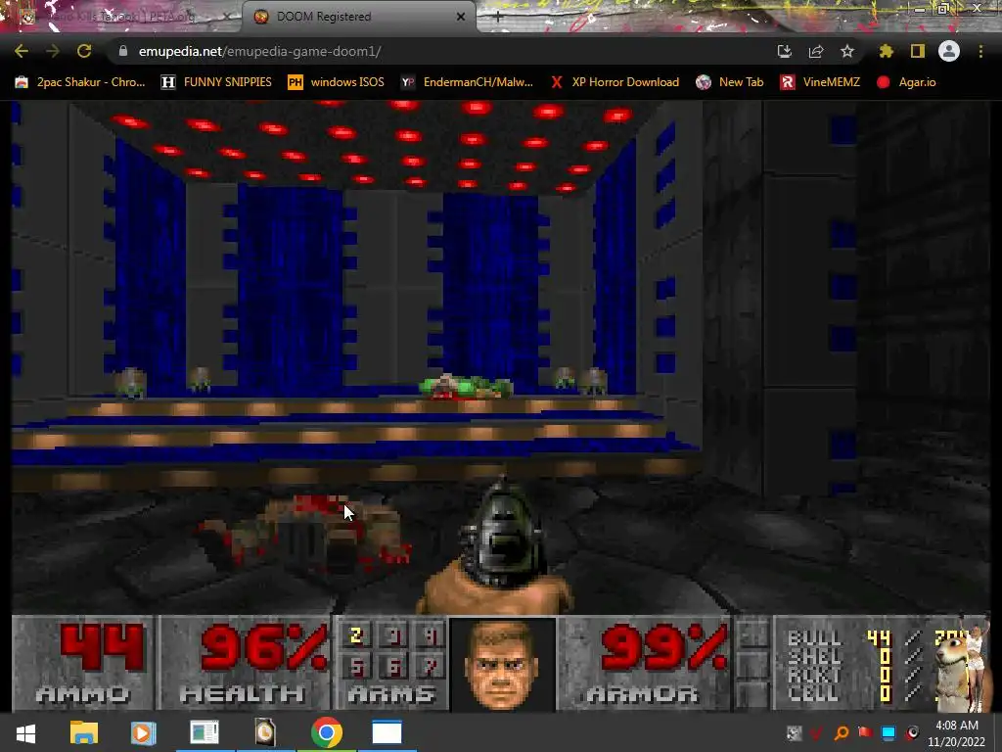Screen dimensions: 1002x752
Task: Focus the address bar with emupedia.net URL
Action: pos(441,51)
